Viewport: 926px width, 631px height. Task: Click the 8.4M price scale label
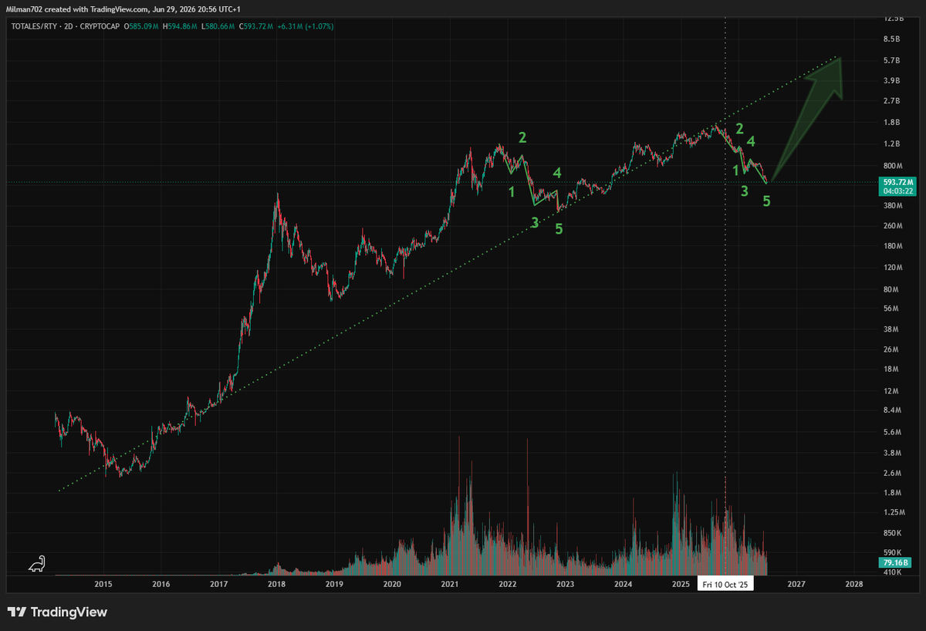pos(891,411)
